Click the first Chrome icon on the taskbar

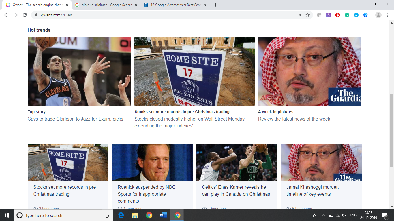tap(149, 215)
